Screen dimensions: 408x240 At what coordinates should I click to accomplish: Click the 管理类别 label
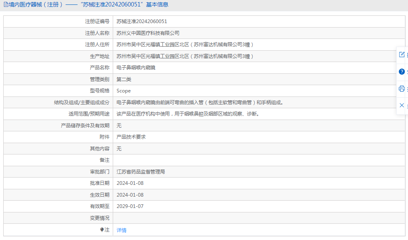[x=100, y=79]
